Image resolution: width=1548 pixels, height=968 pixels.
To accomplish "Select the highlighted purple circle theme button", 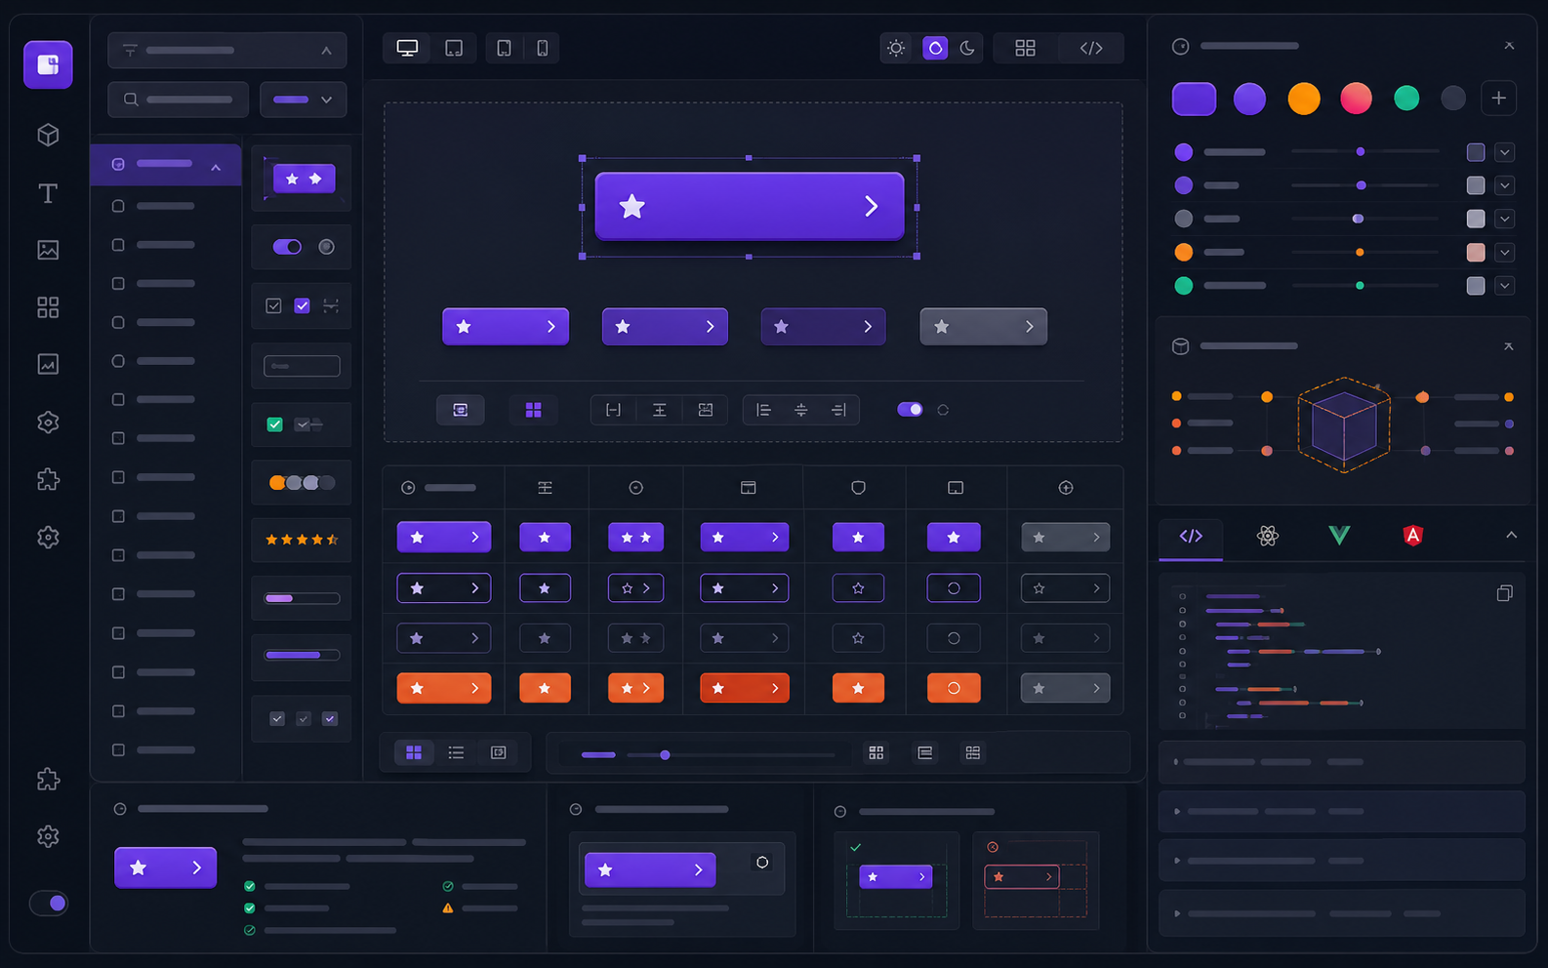I will (x=935, y=48).
